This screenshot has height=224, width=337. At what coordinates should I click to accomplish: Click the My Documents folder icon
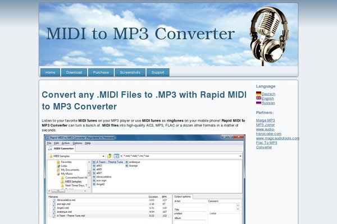click(x=58, y=170)
